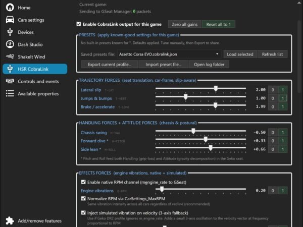Toggle Enable CobraLink output for this game

[79, 24]
